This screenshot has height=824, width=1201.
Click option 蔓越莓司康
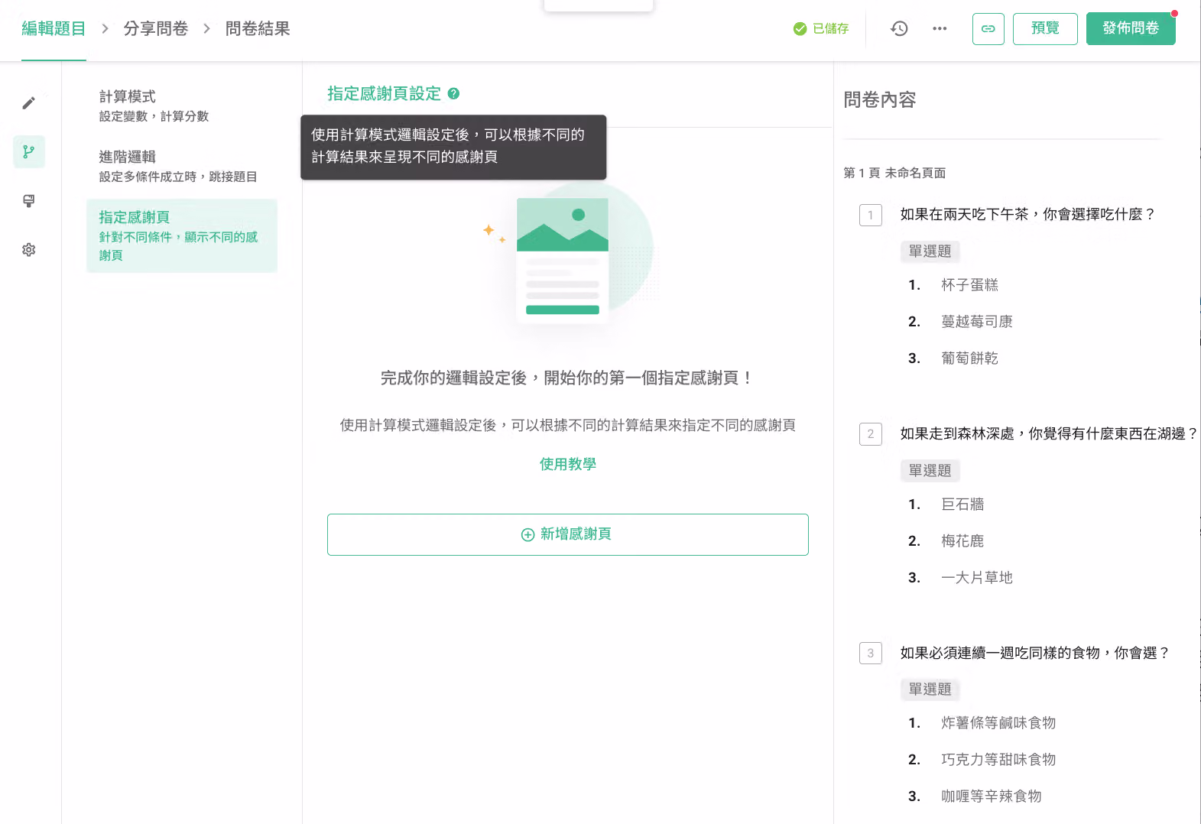pos(977,322)
